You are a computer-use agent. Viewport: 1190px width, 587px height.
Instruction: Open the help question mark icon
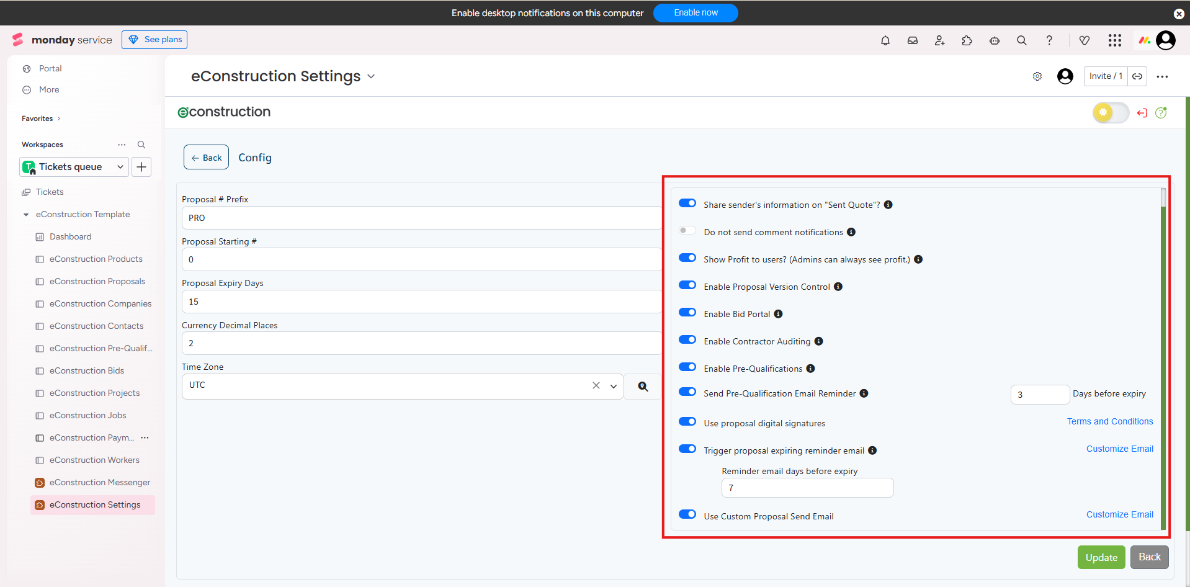point(1049,41)
